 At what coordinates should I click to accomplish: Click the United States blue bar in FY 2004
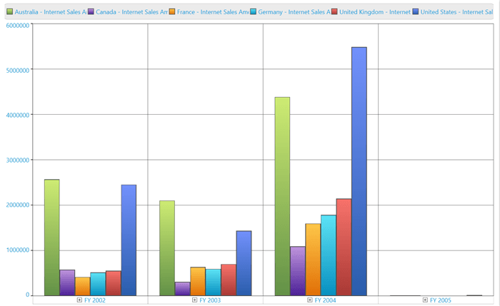[x=359, y=171]
